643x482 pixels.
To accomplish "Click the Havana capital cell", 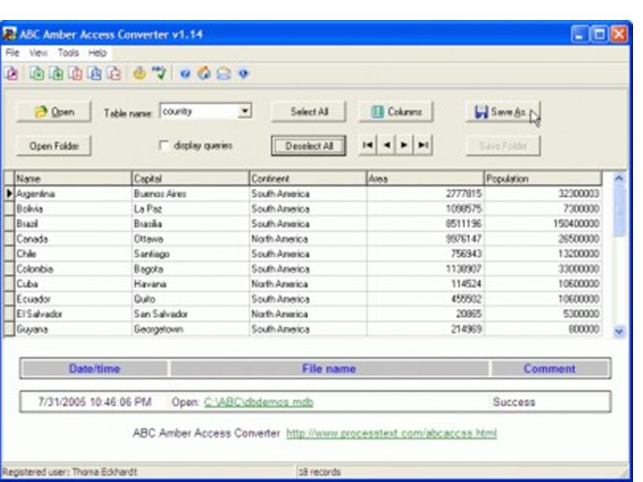I will coord(191,284).
